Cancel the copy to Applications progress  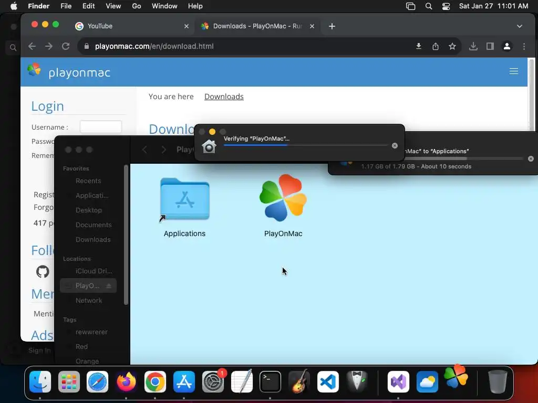tap(531, 158)
